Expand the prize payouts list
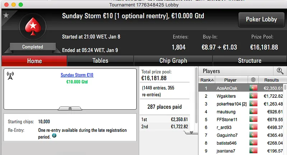 [191, 132]
